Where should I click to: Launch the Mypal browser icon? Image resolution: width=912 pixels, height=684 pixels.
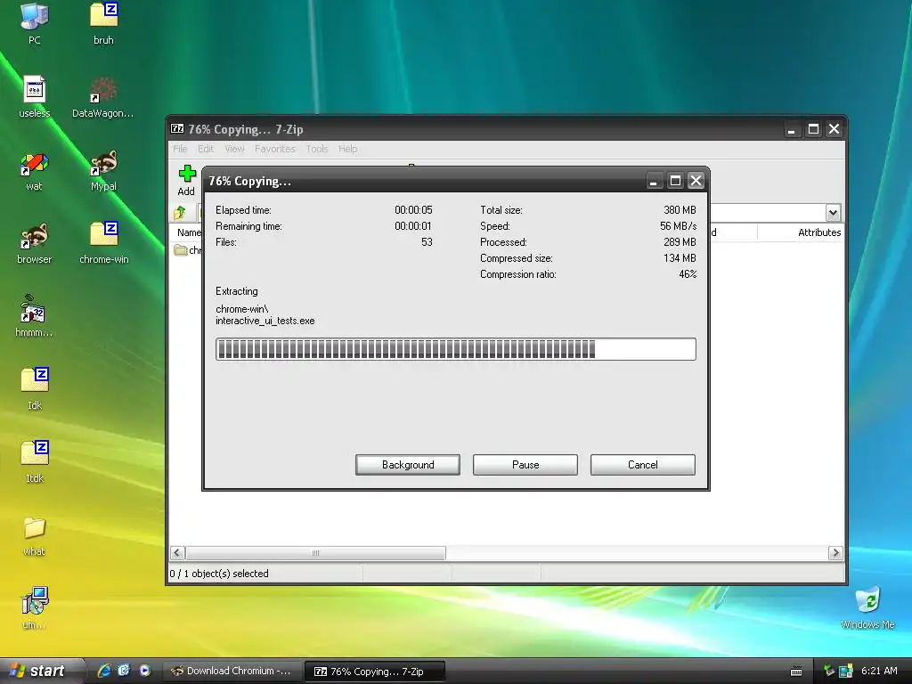pyautogui.click(x=103, y=171)
